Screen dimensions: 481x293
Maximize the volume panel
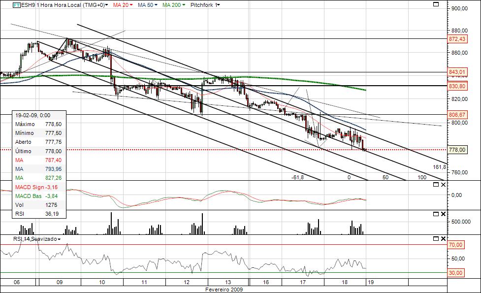[x=436, y=214]
